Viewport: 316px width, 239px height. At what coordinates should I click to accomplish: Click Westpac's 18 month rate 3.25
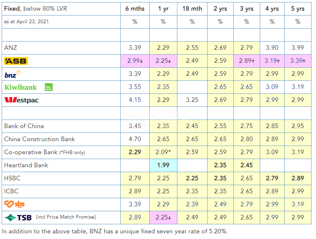192,100
